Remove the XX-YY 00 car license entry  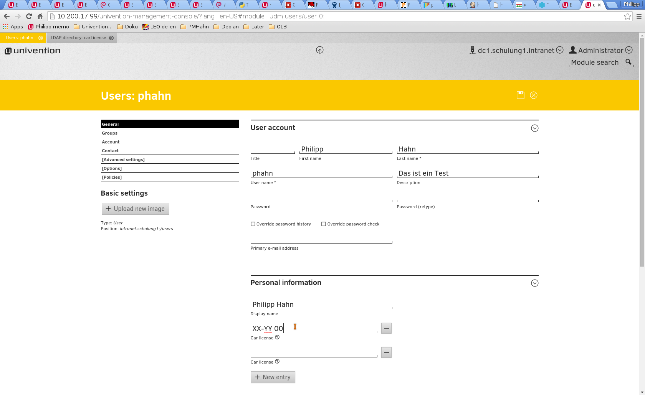[x=386, y=328]
